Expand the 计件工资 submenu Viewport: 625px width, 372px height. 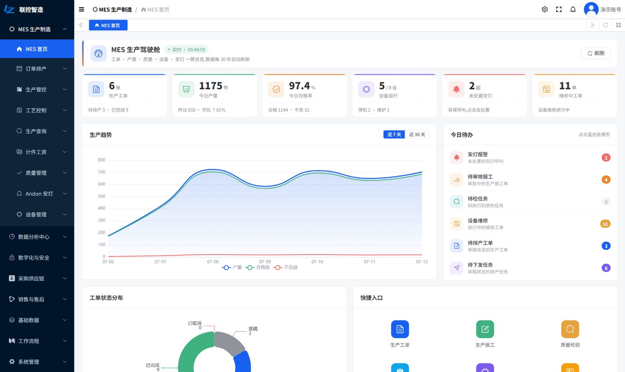37,152
